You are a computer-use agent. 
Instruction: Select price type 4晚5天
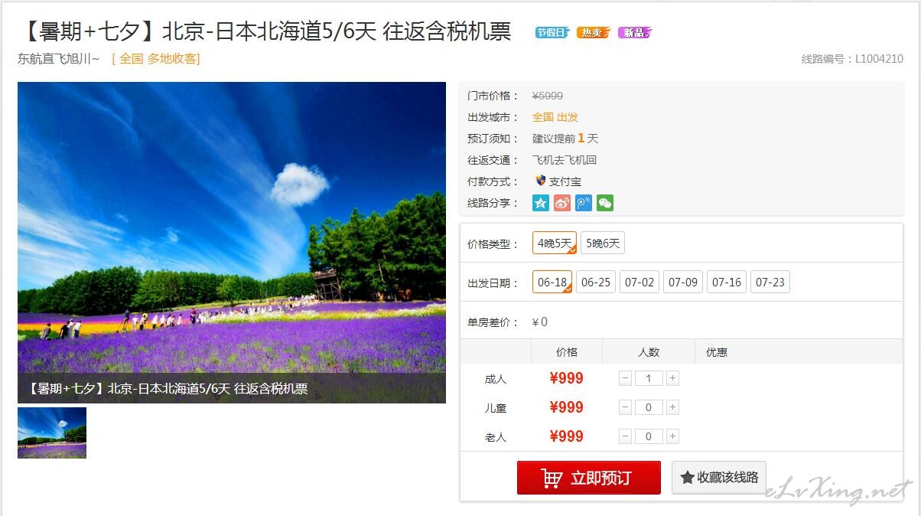[555, 243]
